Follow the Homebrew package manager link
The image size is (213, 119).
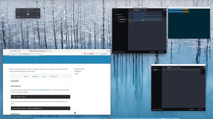(41, 90)
